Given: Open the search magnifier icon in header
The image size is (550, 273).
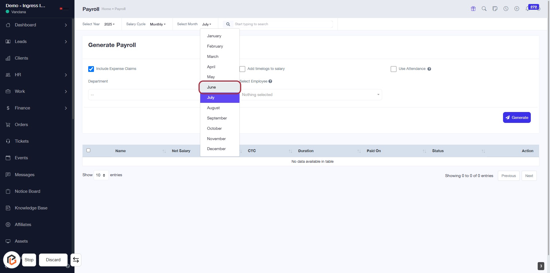Looking at the screenshot, I should pos(484,9).
